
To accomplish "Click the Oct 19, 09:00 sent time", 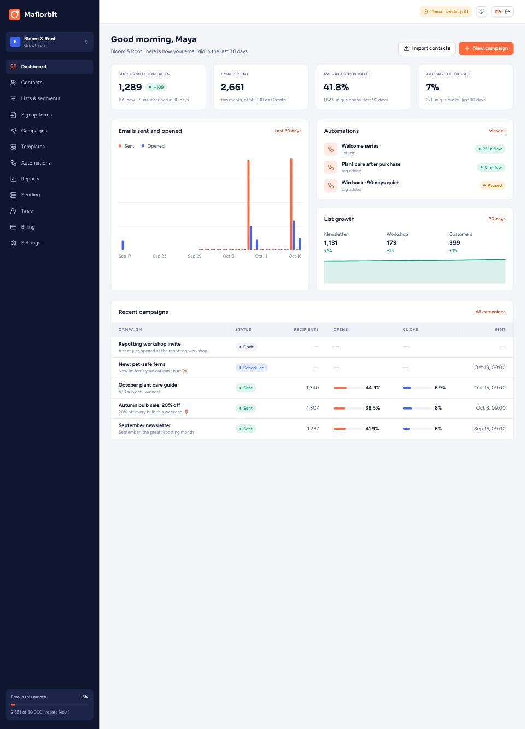I will point(490,368).
